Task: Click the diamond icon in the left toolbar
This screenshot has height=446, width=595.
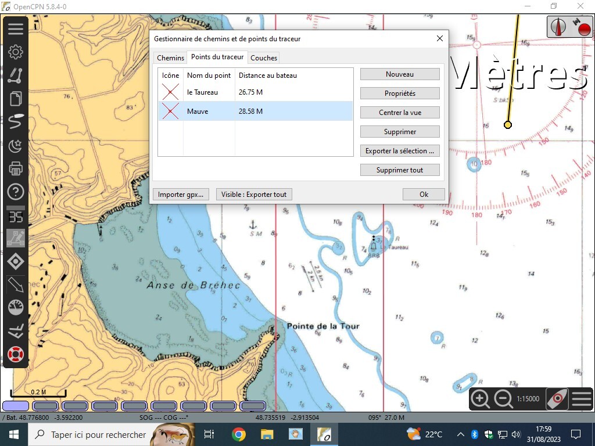Action: 16,262
